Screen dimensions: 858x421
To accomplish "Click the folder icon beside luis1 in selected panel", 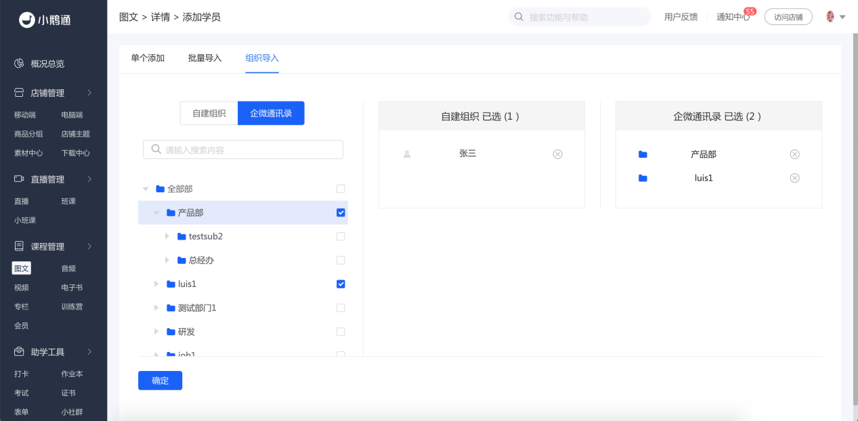I will [x=643, y=178].
